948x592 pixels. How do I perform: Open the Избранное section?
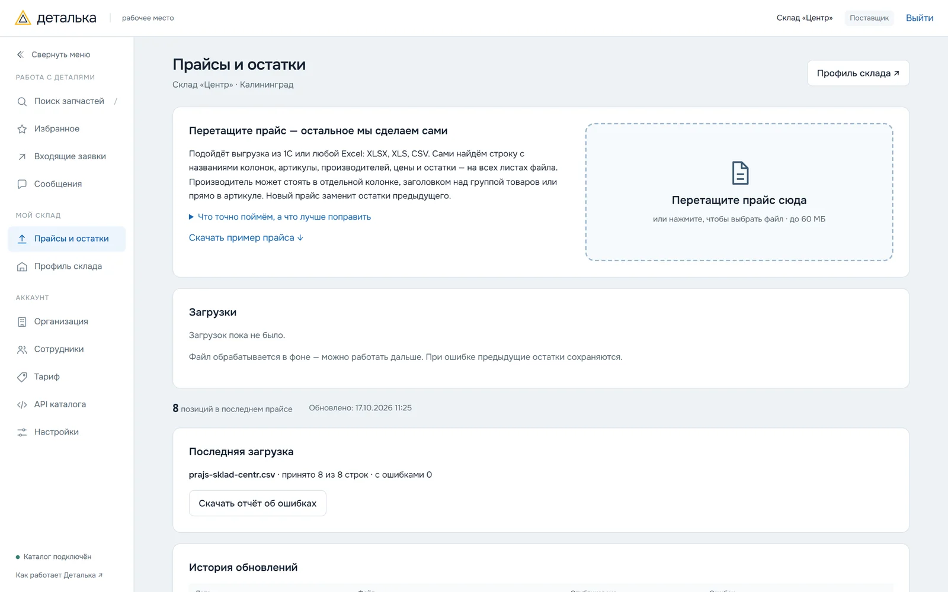pos(67,129)
